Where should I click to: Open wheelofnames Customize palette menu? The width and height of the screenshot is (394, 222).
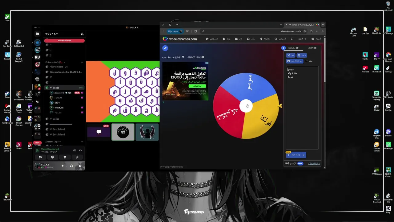[212, 39]
